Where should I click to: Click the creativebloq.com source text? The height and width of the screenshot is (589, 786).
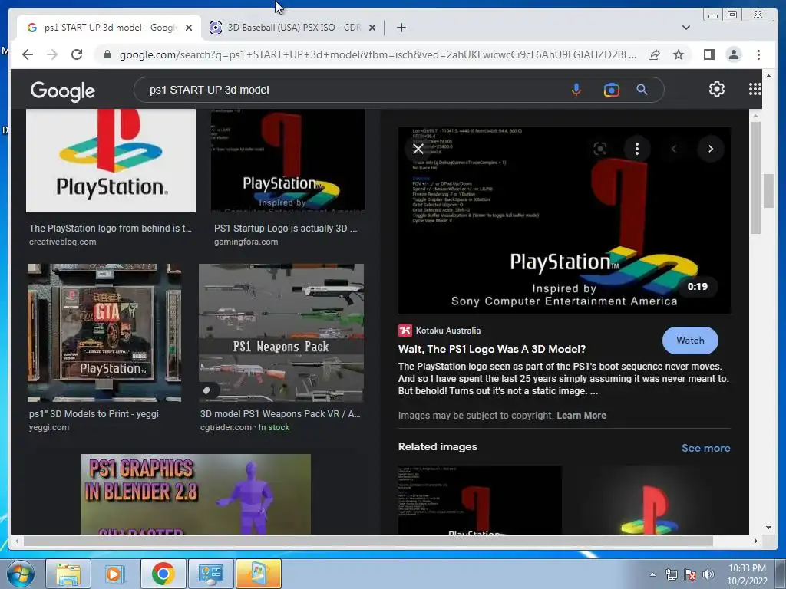point(63,242)
